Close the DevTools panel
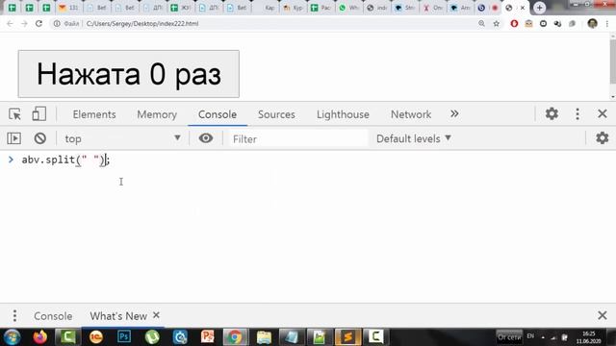Viewport: 616px width, 346px height. pos(602,113)
